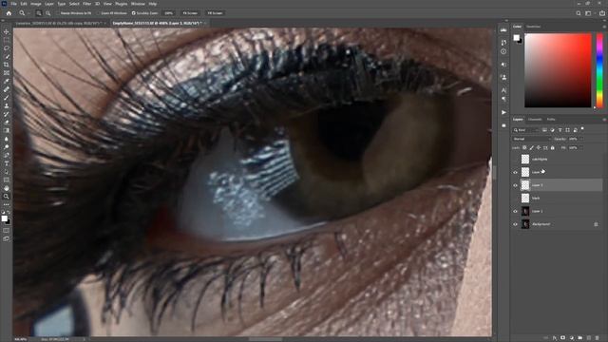Show the hidden black layer
Image resolution: width=608 pixels, height=342 pixels.
pyautogui.click(x=515, y=199)
